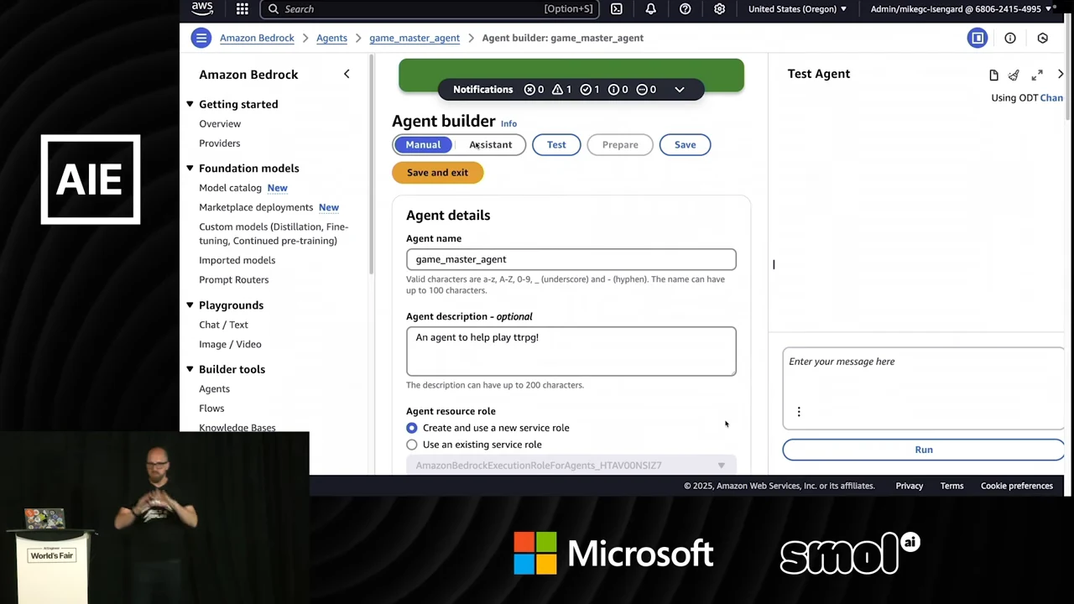Open the game_master_agent breadcrumb link
This screenshot has width=1074, height=604.
point(414,38)
